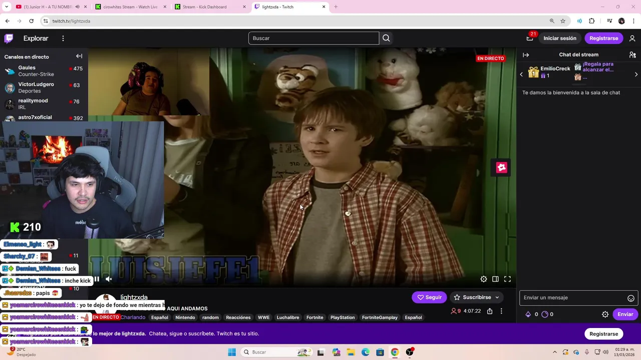The image size is (641, 360).
Task: Go back in browser history
Action: (7, 21)
